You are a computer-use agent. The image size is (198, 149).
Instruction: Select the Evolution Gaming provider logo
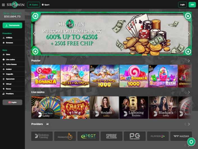click(x=42, y=136)
